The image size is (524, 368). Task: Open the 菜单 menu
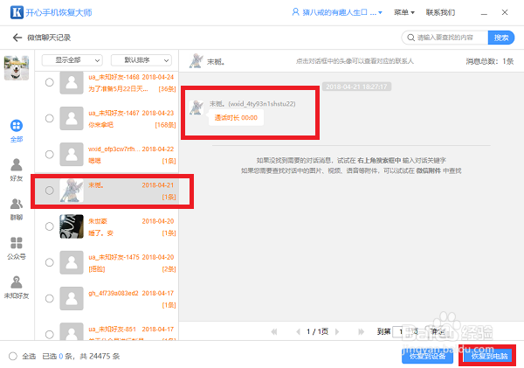[404, 12]
